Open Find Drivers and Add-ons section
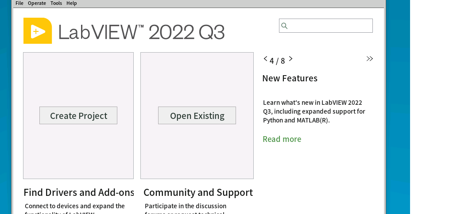 [x=79, y=192]
